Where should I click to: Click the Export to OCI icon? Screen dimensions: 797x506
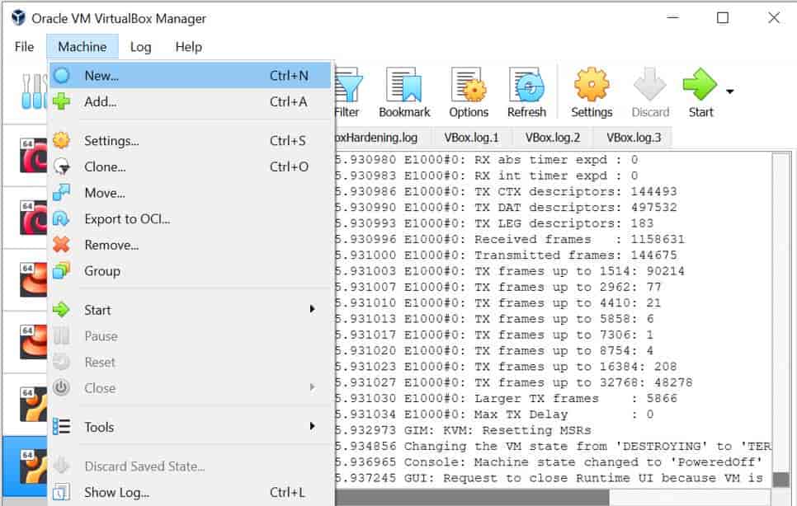click(x=62, y=218)
